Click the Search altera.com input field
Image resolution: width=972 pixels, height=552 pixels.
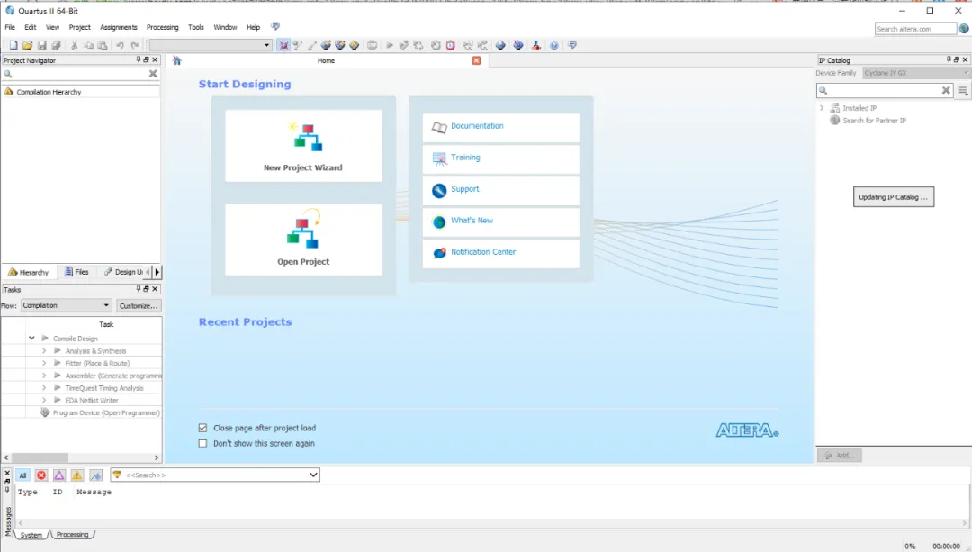[x=915, y=29]
